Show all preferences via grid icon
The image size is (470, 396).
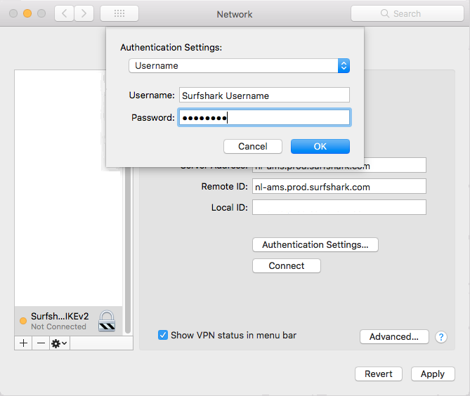[x=119, y=13]
